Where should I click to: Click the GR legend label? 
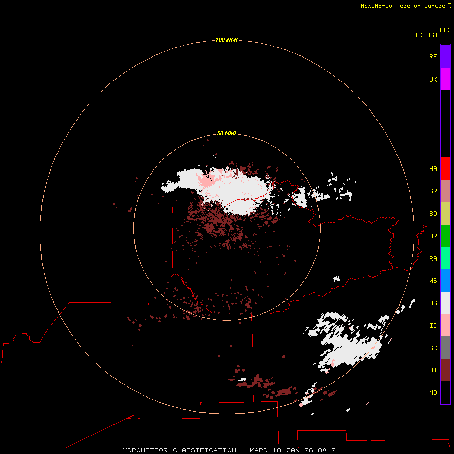click(x=433, y=191)
